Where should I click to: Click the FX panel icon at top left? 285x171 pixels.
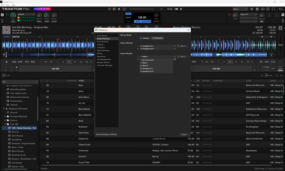[3, 14]
